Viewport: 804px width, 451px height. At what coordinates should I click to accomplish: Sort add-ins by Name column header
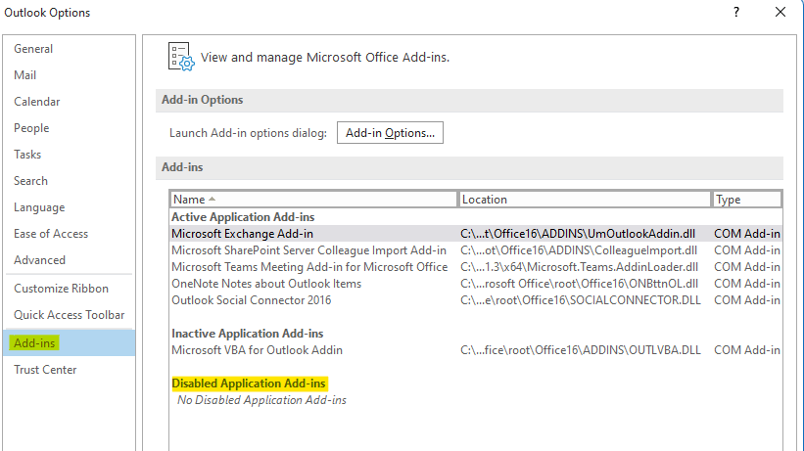(312, 200)
